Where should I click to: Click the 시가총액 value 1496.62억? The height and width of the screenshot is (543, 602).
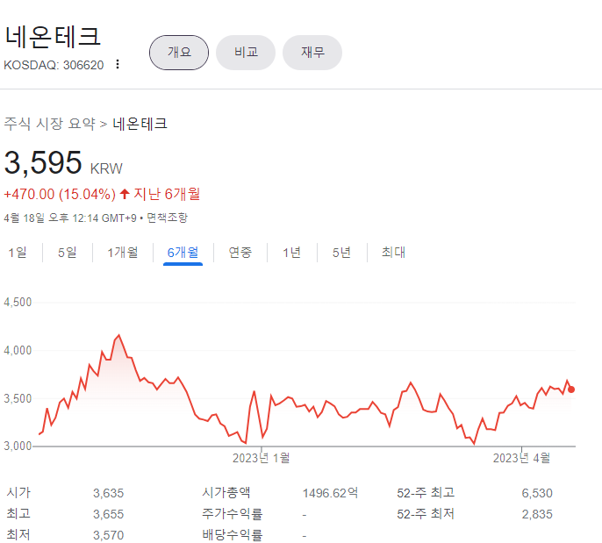(x=330, y=493)
